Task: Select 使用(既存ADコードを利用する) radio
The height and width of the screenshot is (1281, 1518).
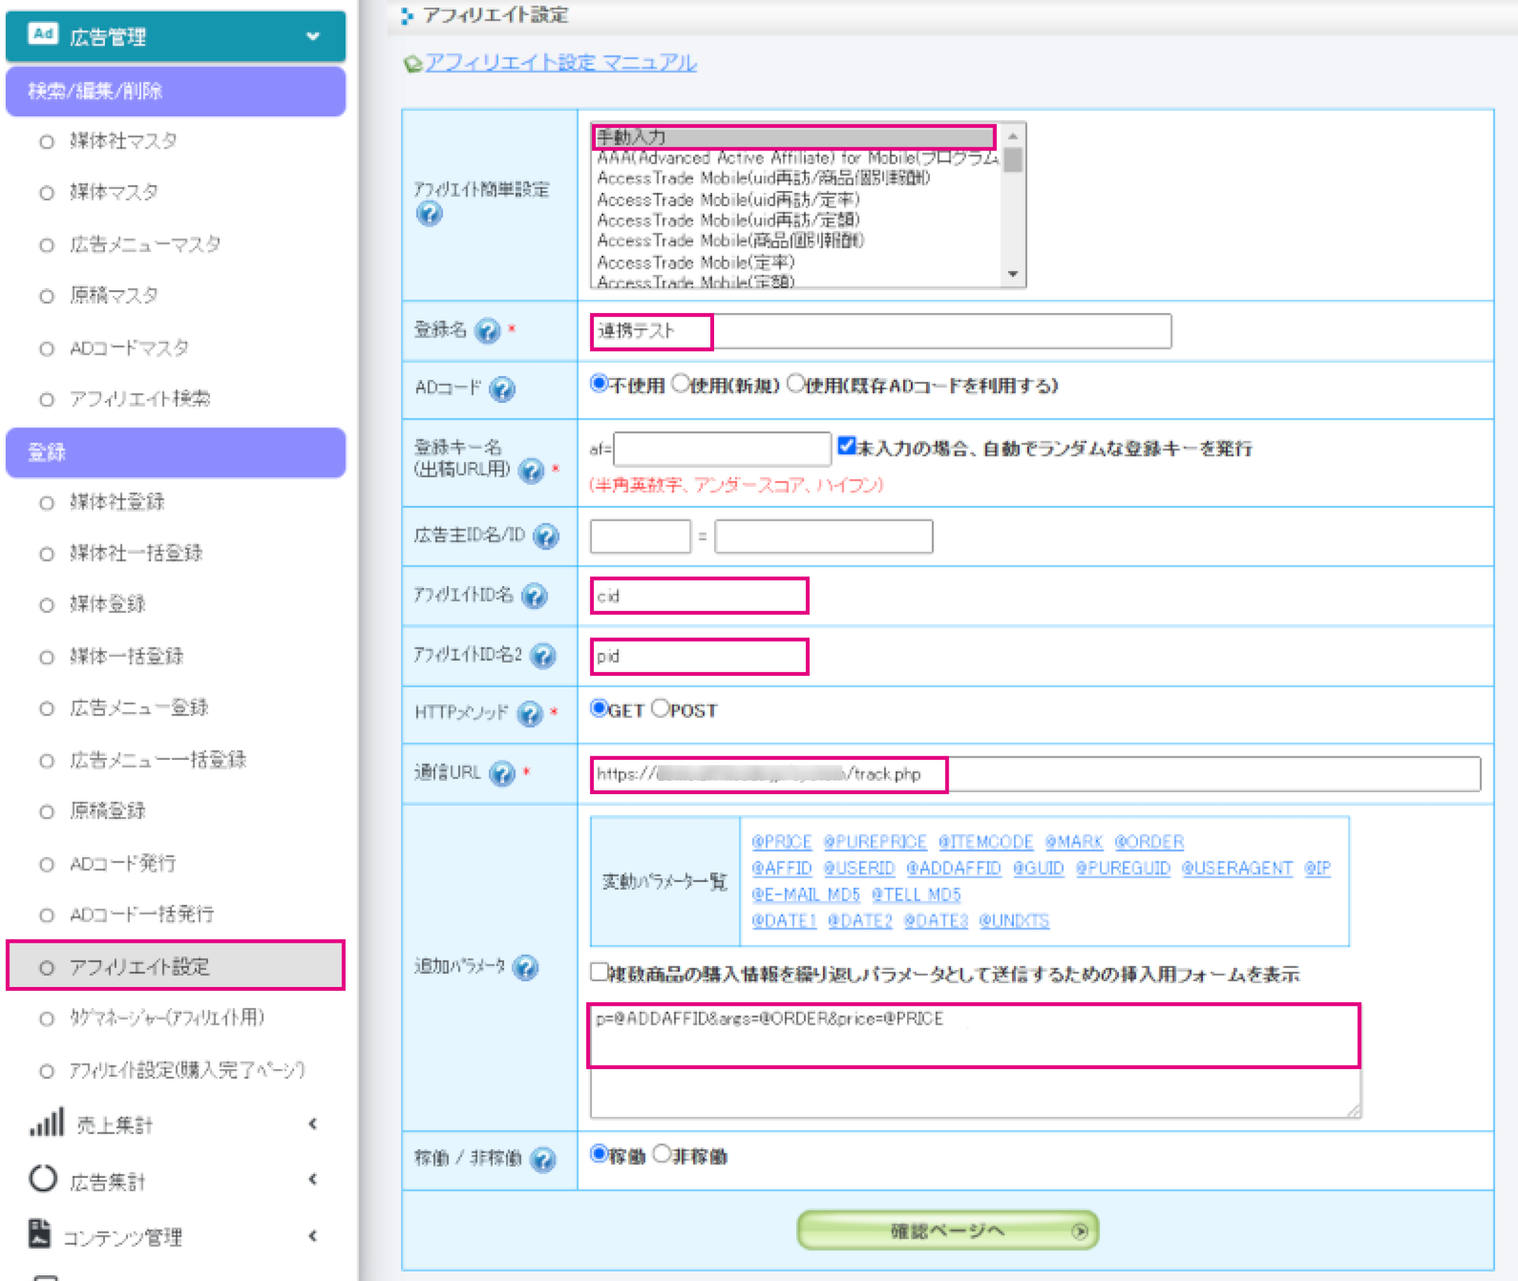Action: (796, 383)
